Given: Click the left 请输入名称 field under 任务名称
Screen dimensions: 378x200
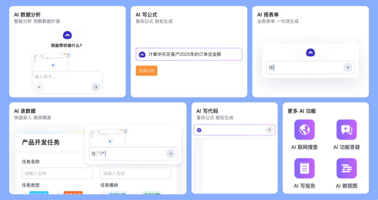Looking at the screenshot, I should coord(57,173).
